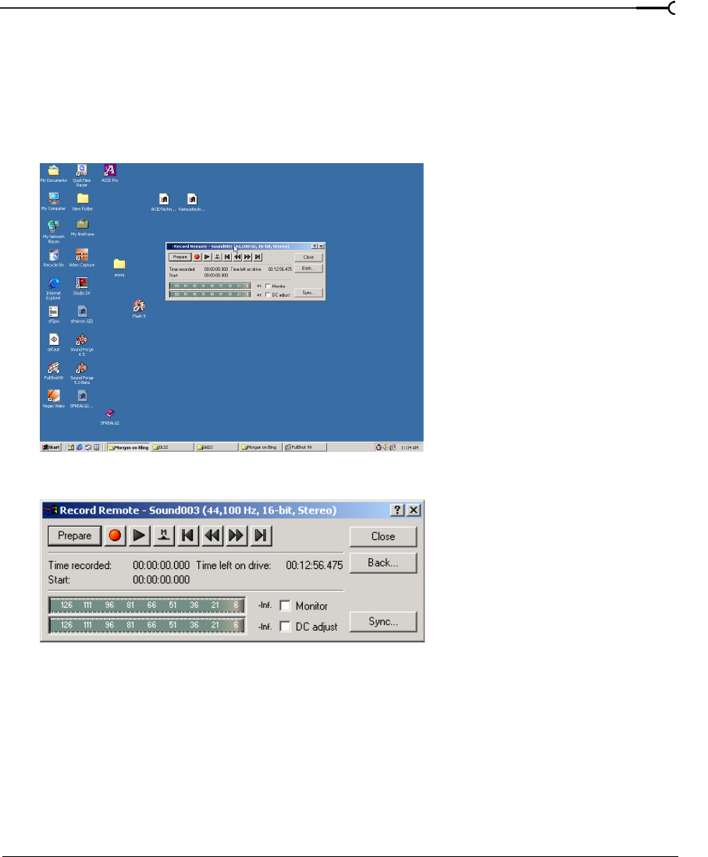Viewport: 708px width, 857px height.
Task: Select Internet Explorer desktop icon
Action: pos(54,289)
